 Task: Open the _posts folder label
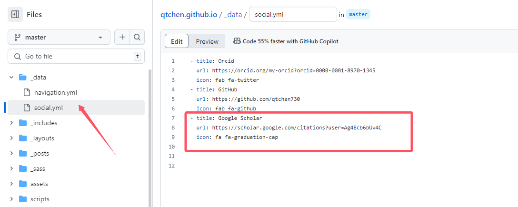pos(40,154)
